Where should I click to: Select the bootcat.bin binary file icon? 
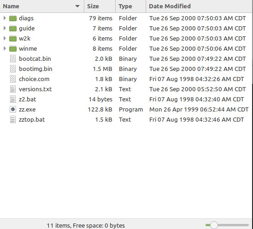(13, 59)
